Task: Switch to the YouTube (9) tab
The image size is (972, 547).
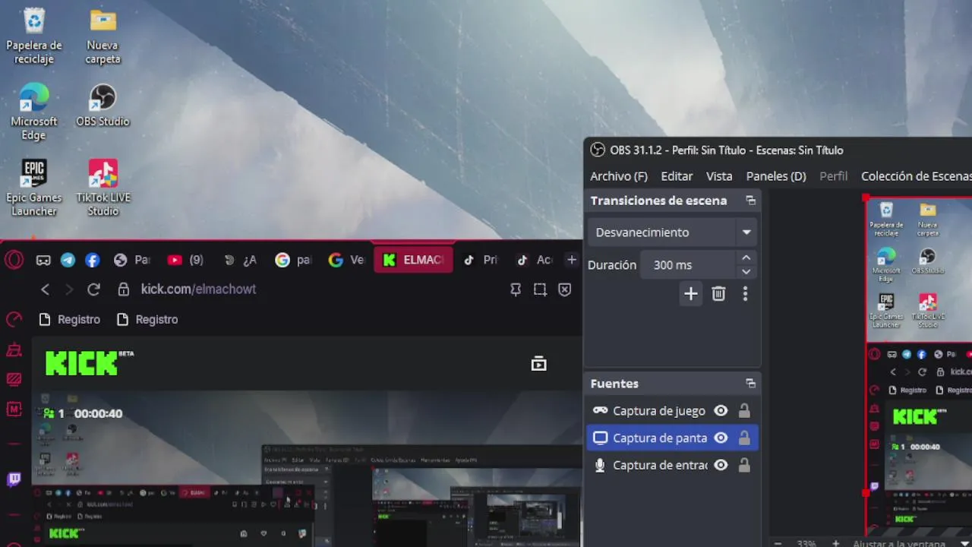Action: pos(185,260)
